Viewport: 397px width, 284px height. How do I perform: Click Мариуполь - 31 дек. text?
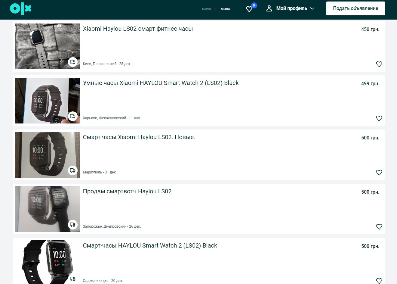100,172
